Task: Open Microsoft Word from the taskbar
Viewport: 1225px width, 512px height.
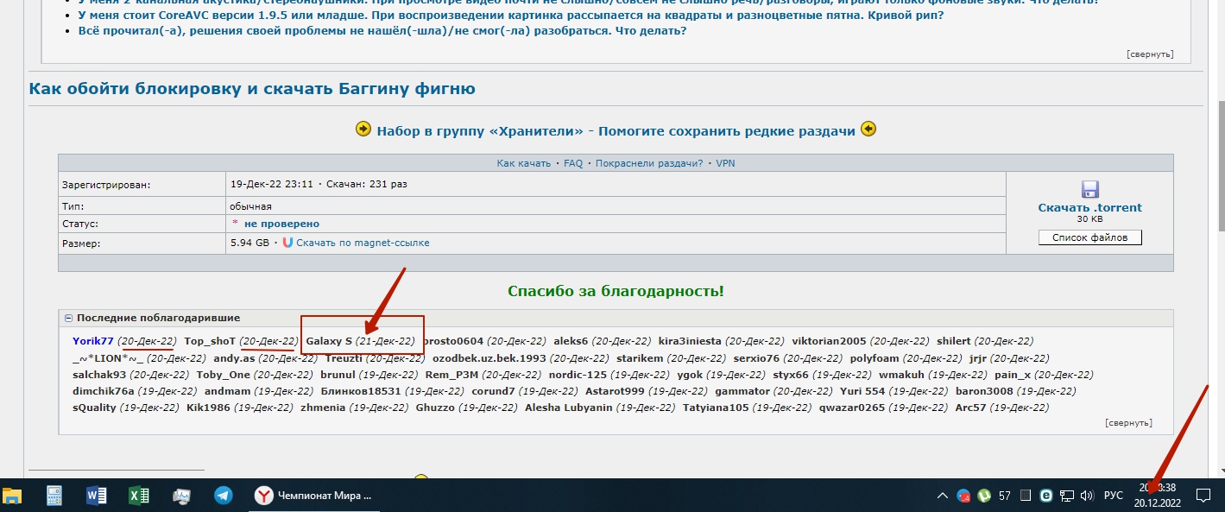Action: 97,496
